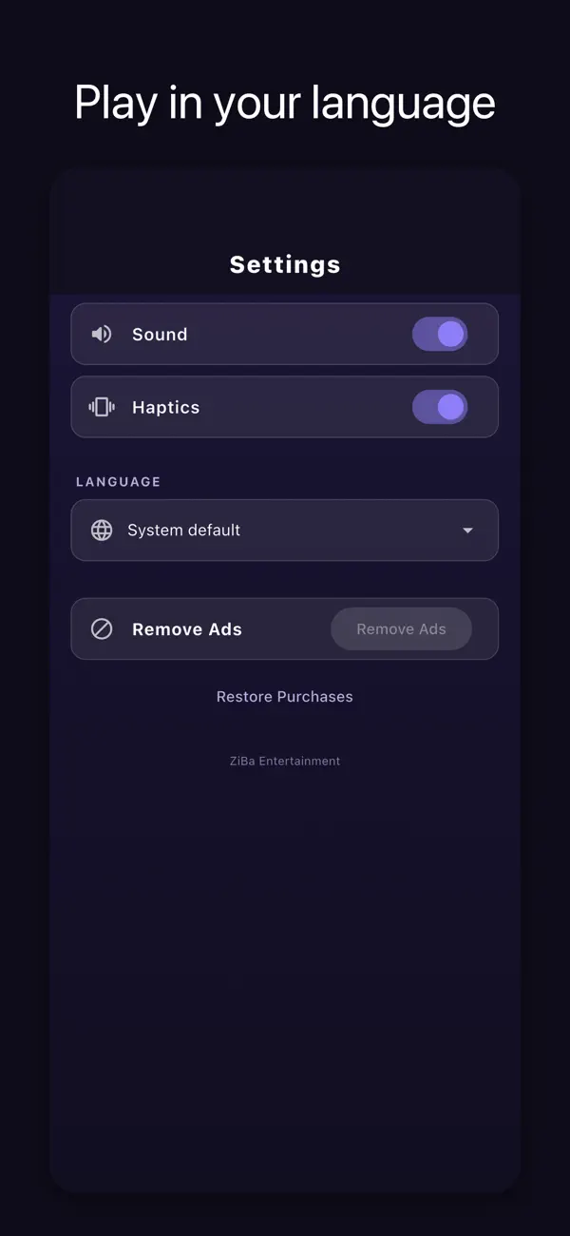Screen dimensions: 570x1236
Task: Tap the grey Remove Ads pill button
Action: 401,628
